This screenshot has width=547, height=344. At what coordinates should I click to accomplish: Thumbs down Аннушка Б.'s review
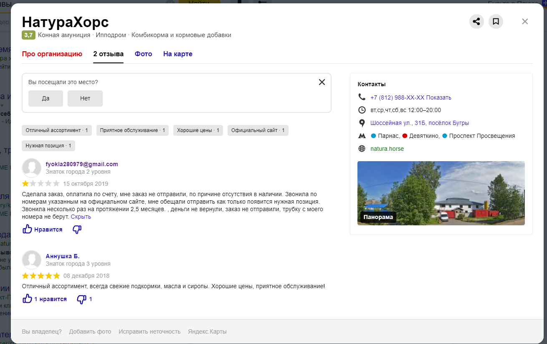pos(81,299)
